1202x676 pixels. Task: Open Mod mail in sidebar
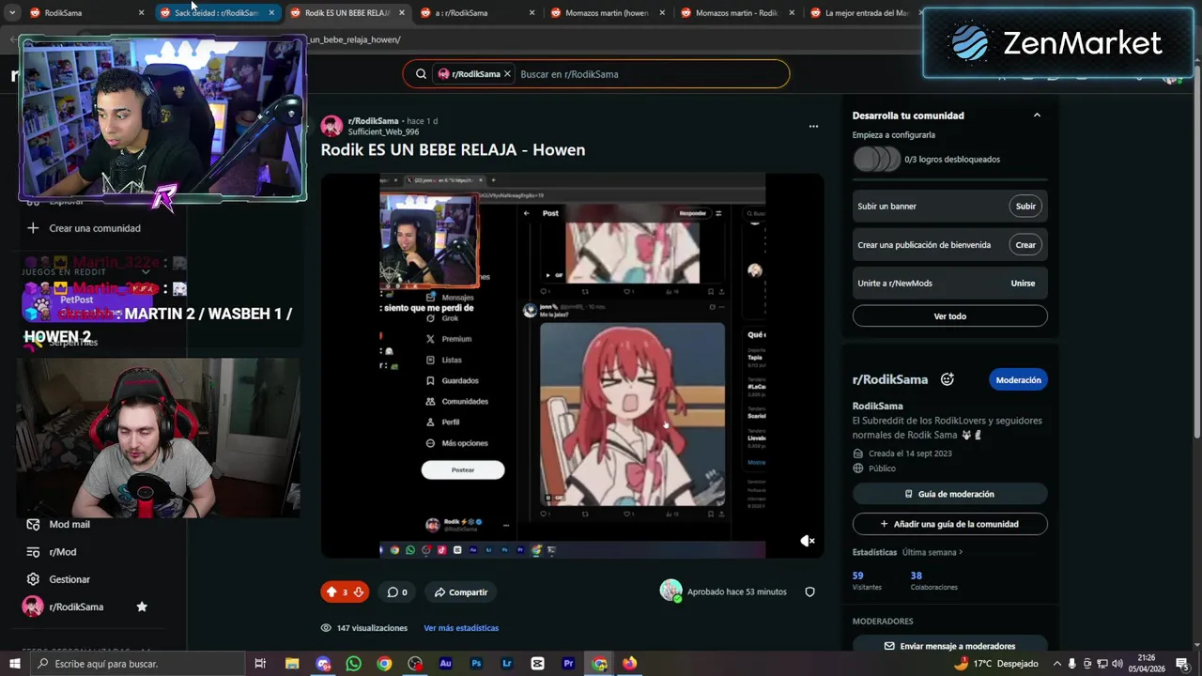69,525
